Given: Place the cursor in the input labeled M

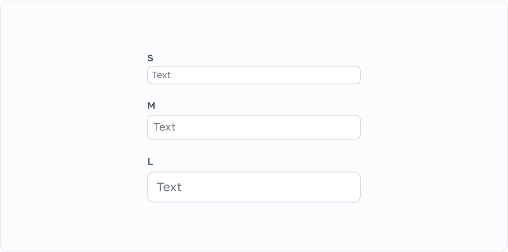Looking at the screenshot, I should pos(254,127).
